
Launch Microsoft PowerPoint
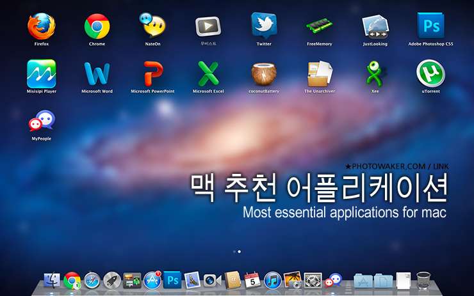(x=153, y=74)
